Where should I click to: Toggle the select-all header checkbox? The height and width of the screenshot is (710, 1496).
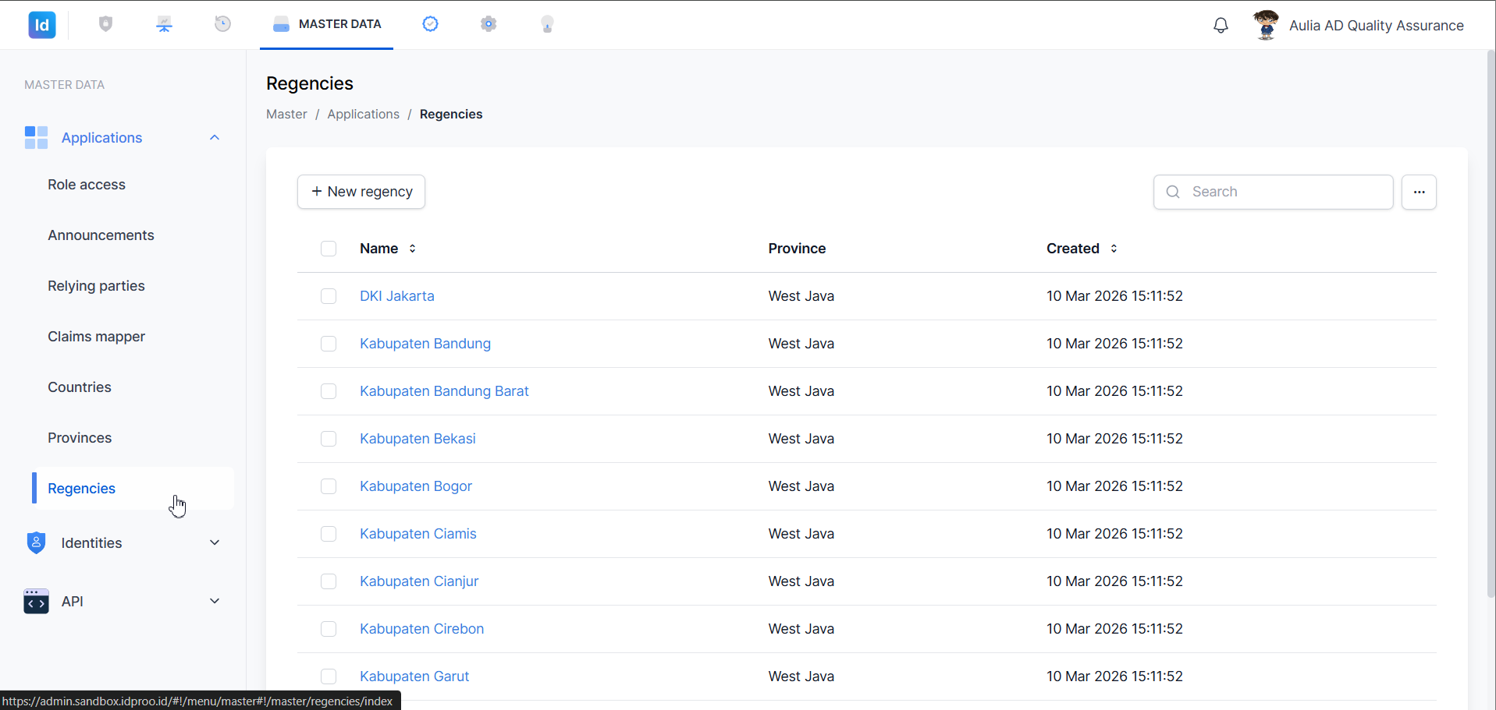click(329, 249)
